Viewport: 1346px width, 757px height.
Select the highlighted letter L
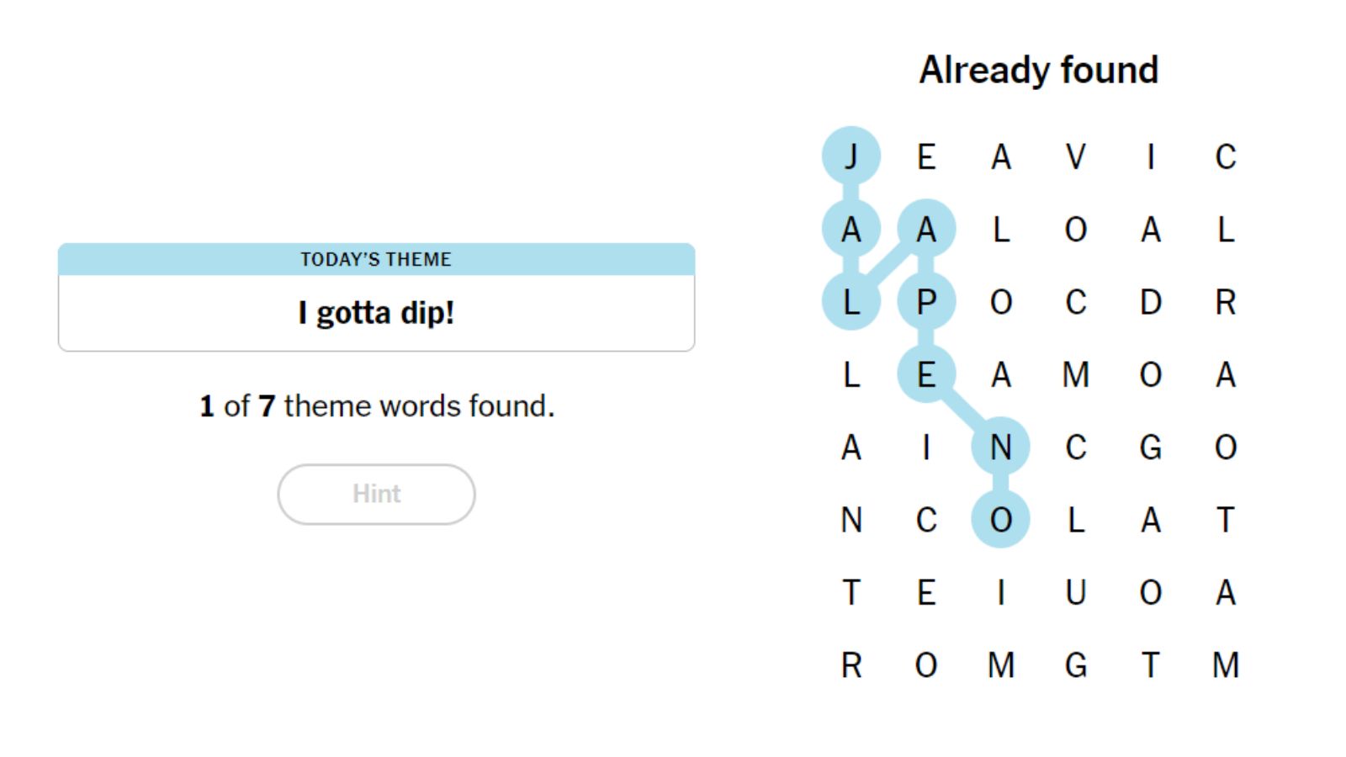851,302
